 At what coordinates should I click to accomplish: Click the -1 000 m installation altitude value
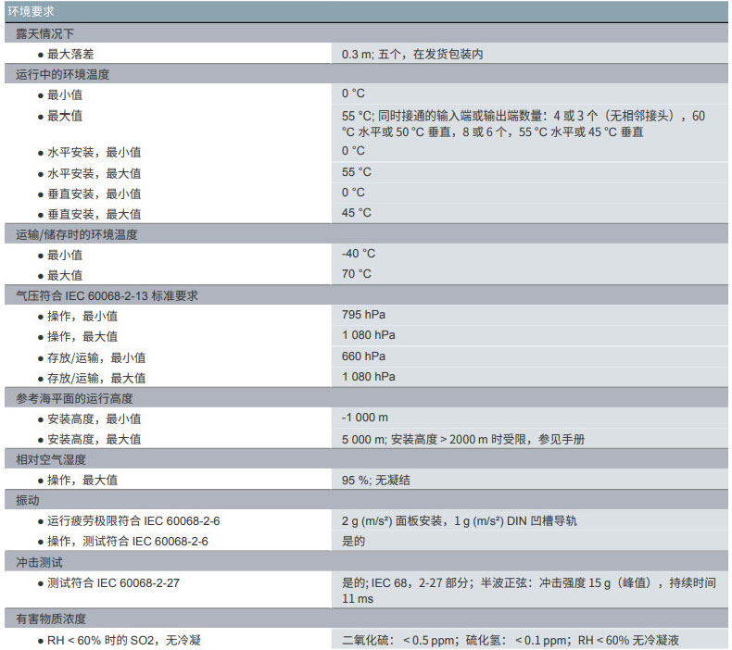click(365, 418)
